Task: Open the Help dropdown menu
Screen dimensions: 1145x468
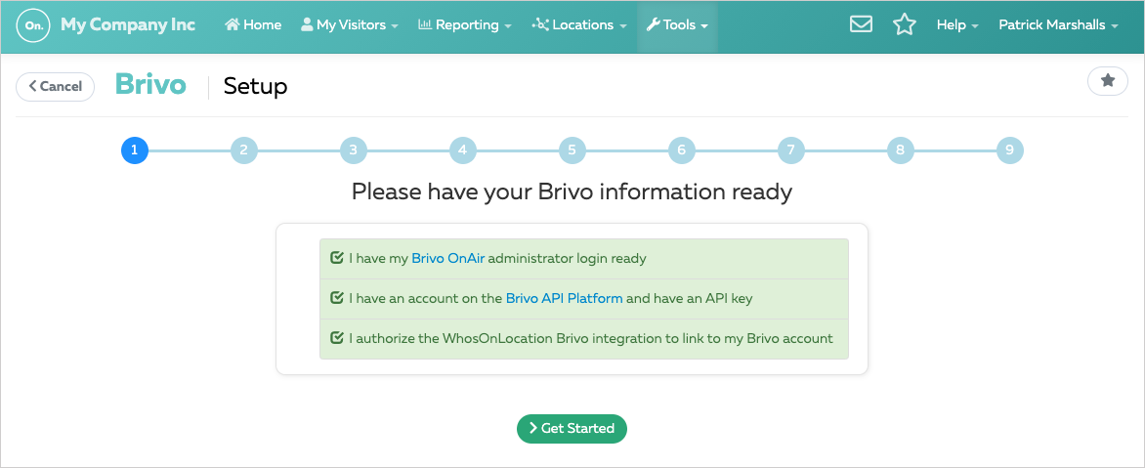Action: coord(956,24)
